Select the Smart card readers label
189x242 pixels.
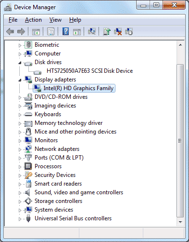pos(58,184)
